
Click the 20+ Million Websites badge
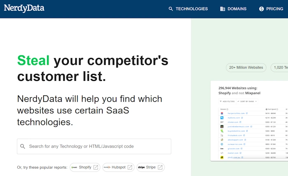pos(246,67)
